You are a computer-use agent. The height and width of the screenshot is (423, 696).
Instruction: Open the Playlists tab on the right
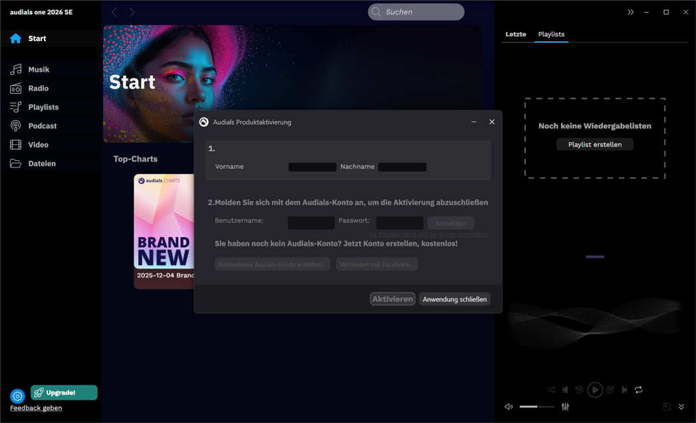click(551, 34)
